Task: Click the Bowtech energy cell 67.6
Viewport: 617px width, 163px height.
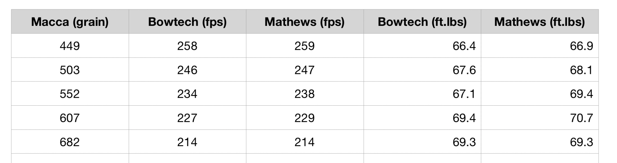Action: coord(422,70)
